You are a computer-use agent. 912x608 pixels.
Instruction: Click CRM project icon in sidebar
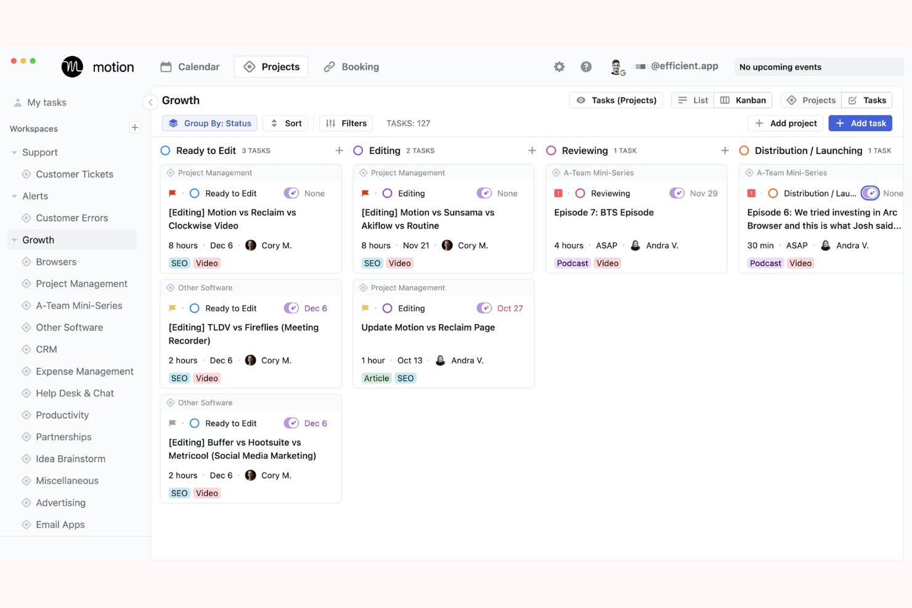coord(26,349)
